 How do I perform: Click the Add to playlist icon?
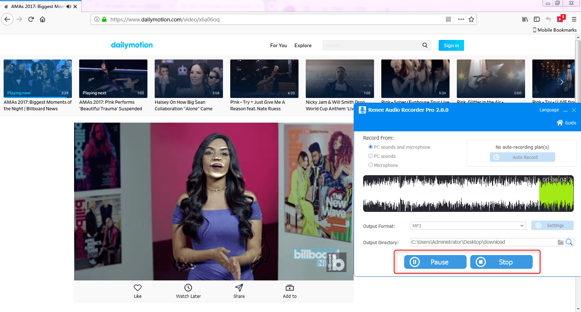pos(289,288)
